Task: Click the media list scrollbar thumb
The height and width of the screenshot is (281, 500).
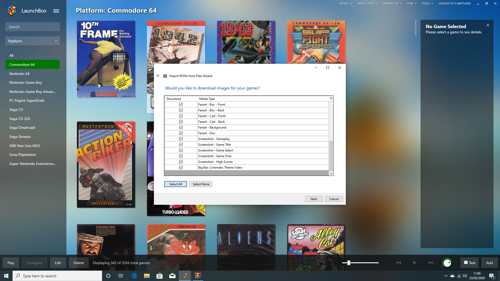Action: (x=331, y=156)
